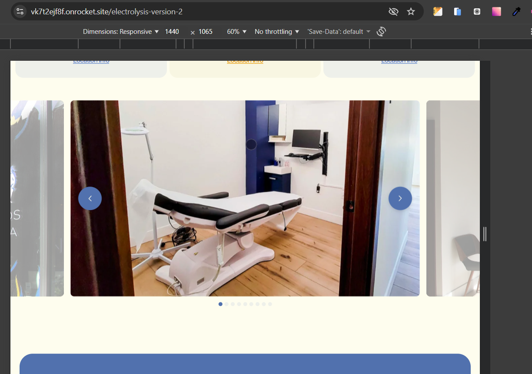Open the Dimensions: Responsive dropdown
The width and height of the screenshot is (532, 374).
pos(121,32)
